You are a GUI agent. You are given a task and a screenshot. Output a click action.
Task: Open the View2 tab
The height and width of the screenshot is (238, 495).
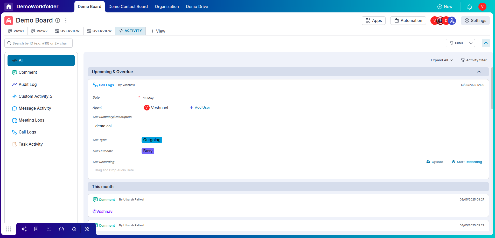pos(39,31)
